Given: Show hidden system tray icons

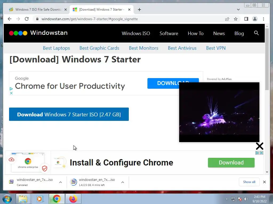Looking at the screenshot, I should pyautogui.click(x=227, y=199).
